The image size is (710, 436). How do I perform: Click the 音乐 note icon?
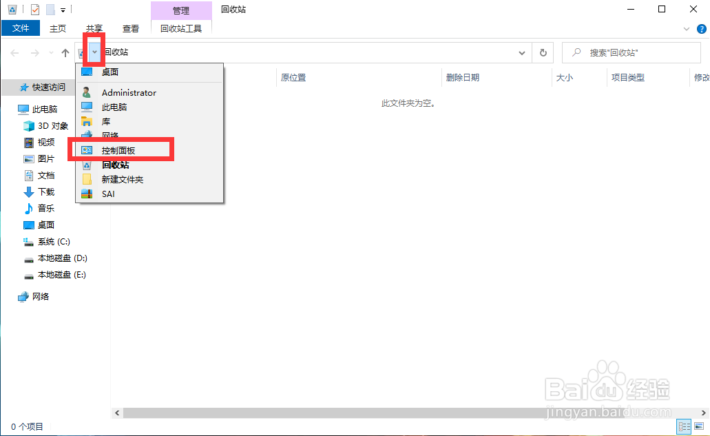pos(28,208)
